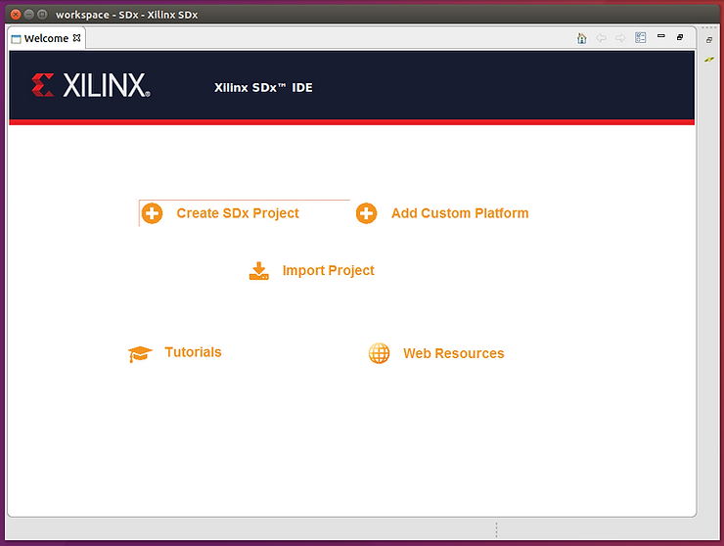Click the Import Project download icon

[258, 271]
